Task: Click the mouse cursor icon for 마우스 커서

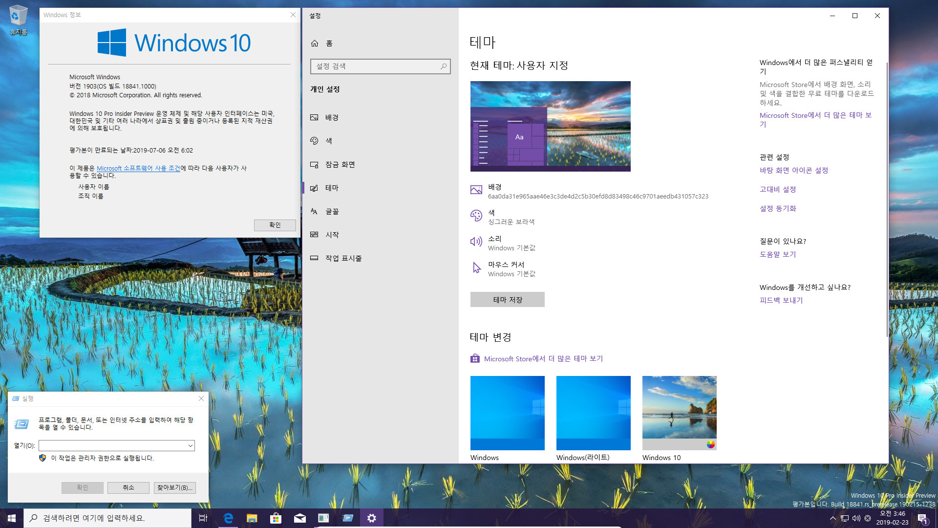Action: tap(477, 267)
